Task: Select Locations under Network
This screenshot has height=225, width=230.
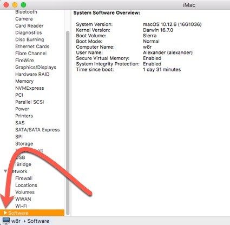Action: (x=26, y=186)
